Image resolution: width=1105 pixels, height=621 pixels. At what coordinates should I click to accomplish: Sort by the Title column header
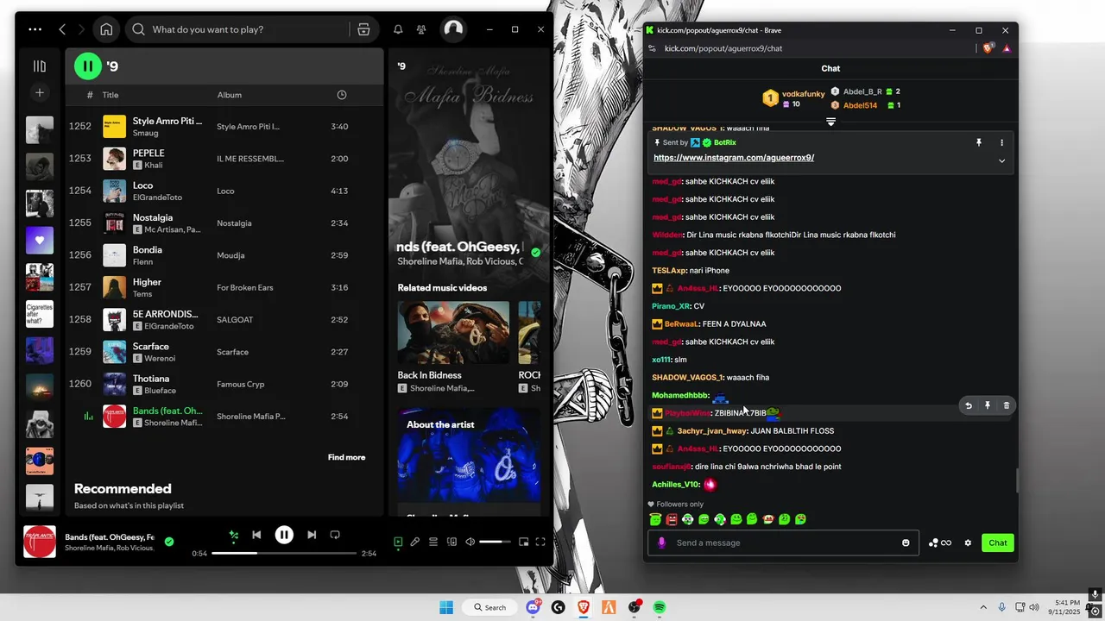[110, 95]
